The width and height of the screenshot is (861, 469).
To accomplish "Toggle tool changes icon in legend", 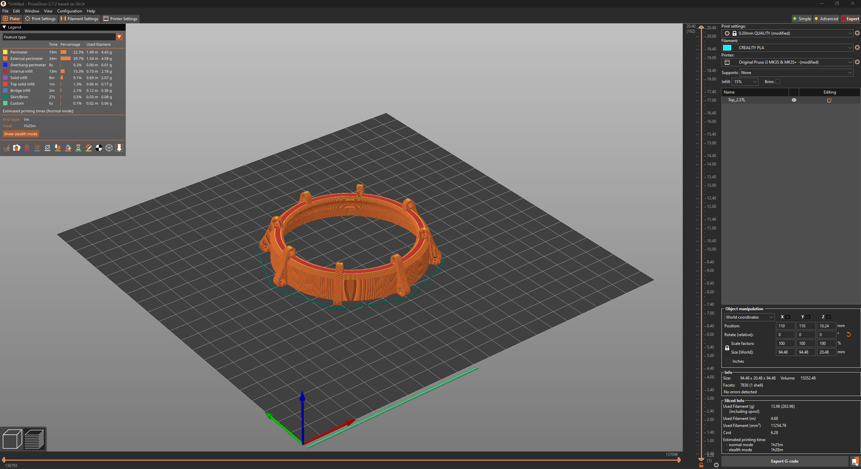I will point(58,148).
